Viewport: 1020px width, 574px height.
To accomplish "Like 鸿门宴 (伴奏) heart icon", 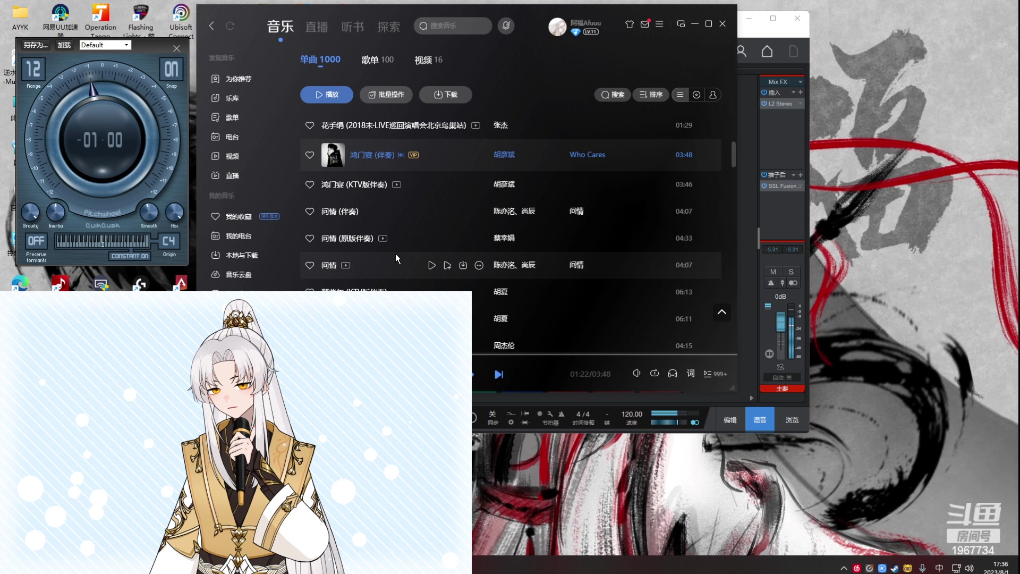I will pyautogui.click(x=310, y=155).
